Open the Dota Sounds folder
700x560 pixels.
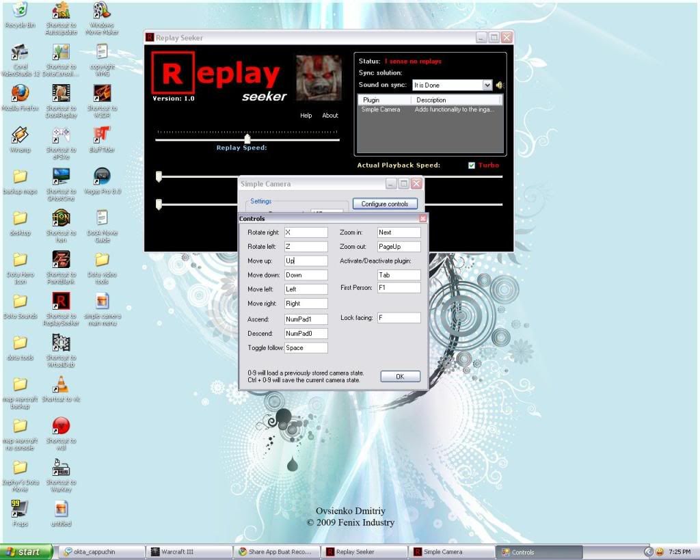[20, 306]
